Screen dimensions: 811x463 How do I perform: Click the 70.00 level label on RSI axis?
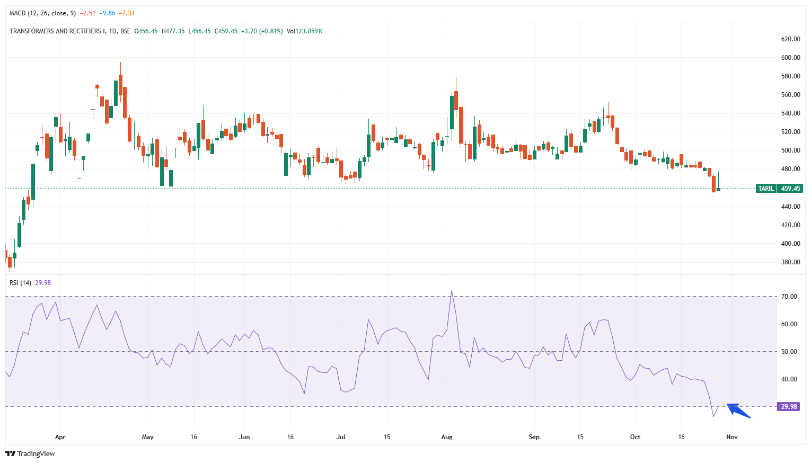point(789,297)
